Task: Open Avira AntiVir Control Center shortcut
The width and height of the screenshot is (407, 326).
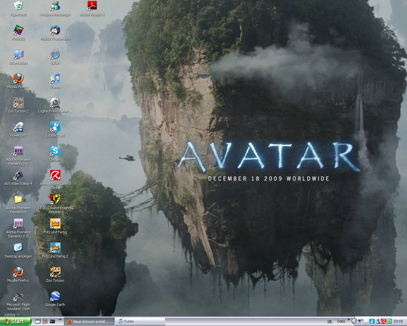Action: [55, 180]
